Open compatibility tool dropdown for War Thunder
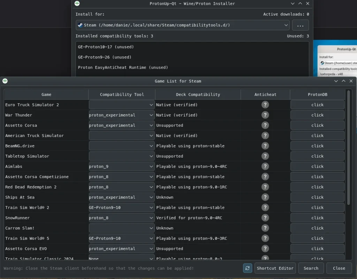The height and width of the screenshot is (279, 357). 122,115
